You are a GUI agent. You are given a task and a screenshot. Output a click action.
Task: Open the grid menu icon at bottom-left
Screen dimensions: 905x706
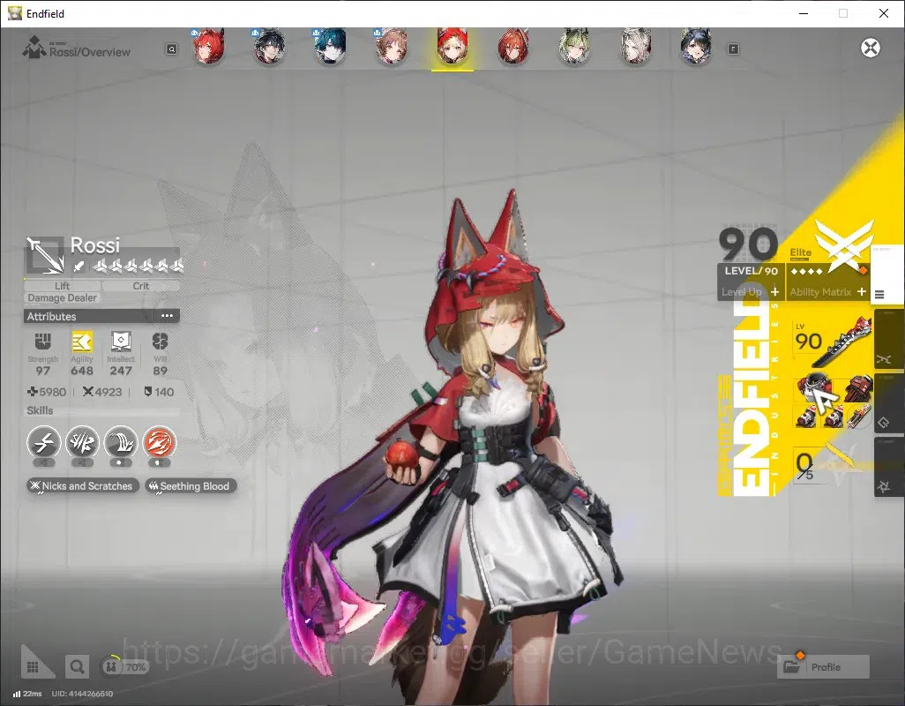(x=33, y=667)
